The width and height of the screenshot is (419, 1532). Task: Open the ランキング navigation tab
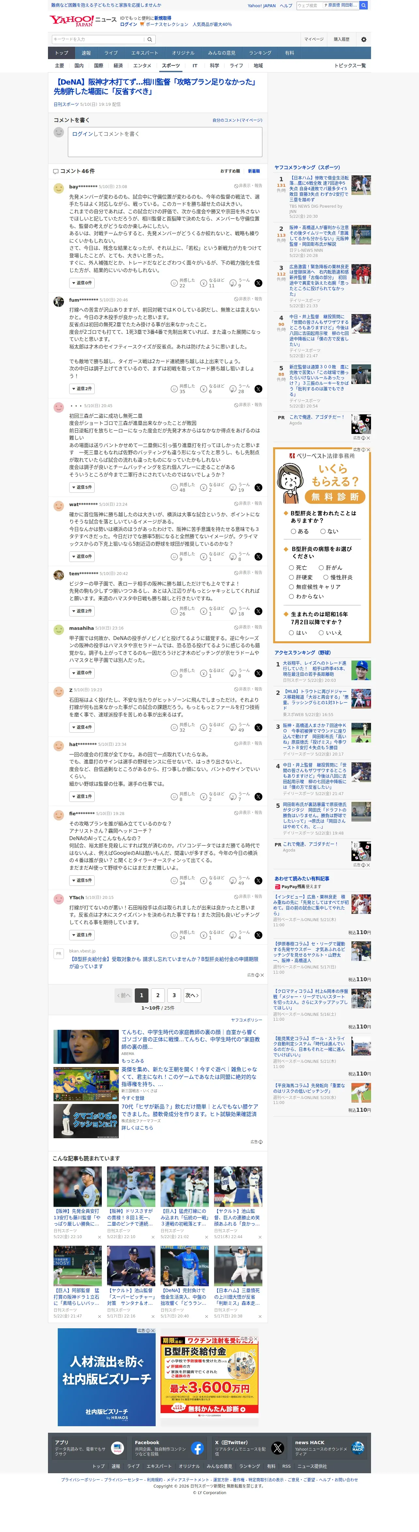point(260,53)
